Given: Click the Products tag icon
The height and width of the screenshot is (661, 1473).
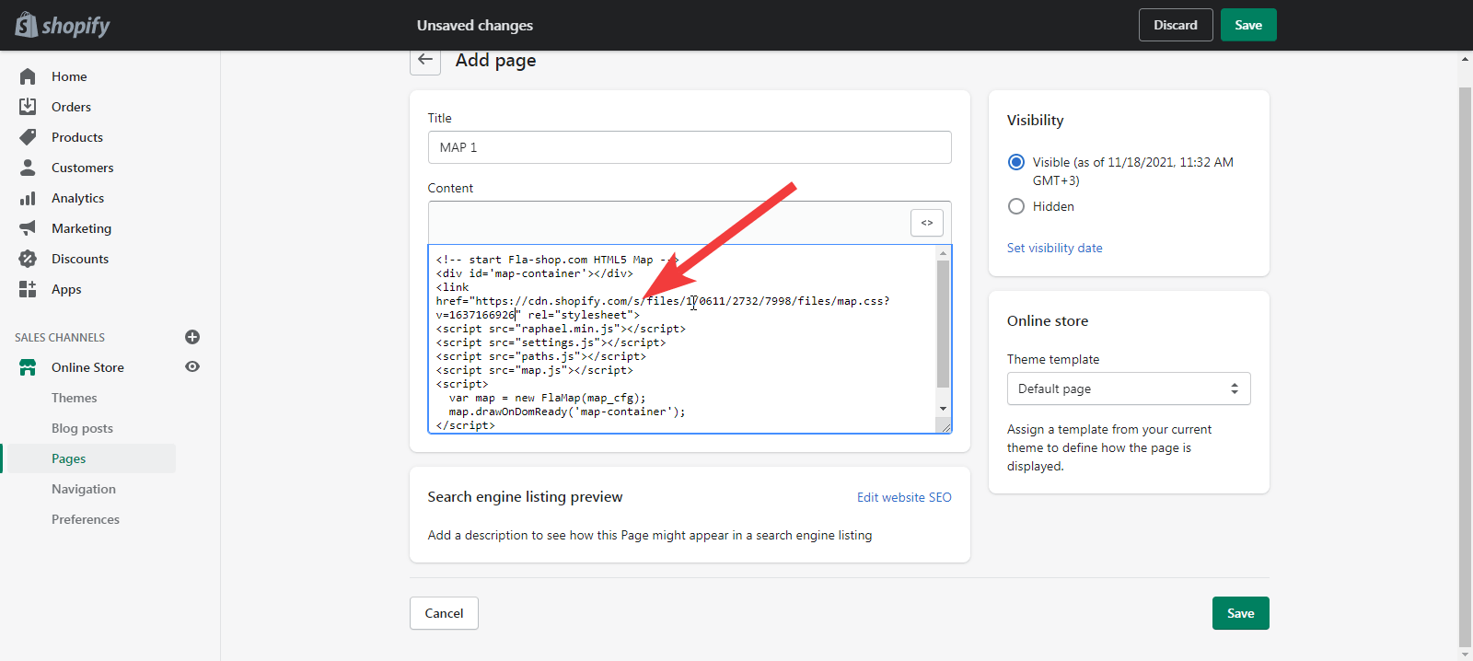Looking at the screenshot, I should pos(28,137).
